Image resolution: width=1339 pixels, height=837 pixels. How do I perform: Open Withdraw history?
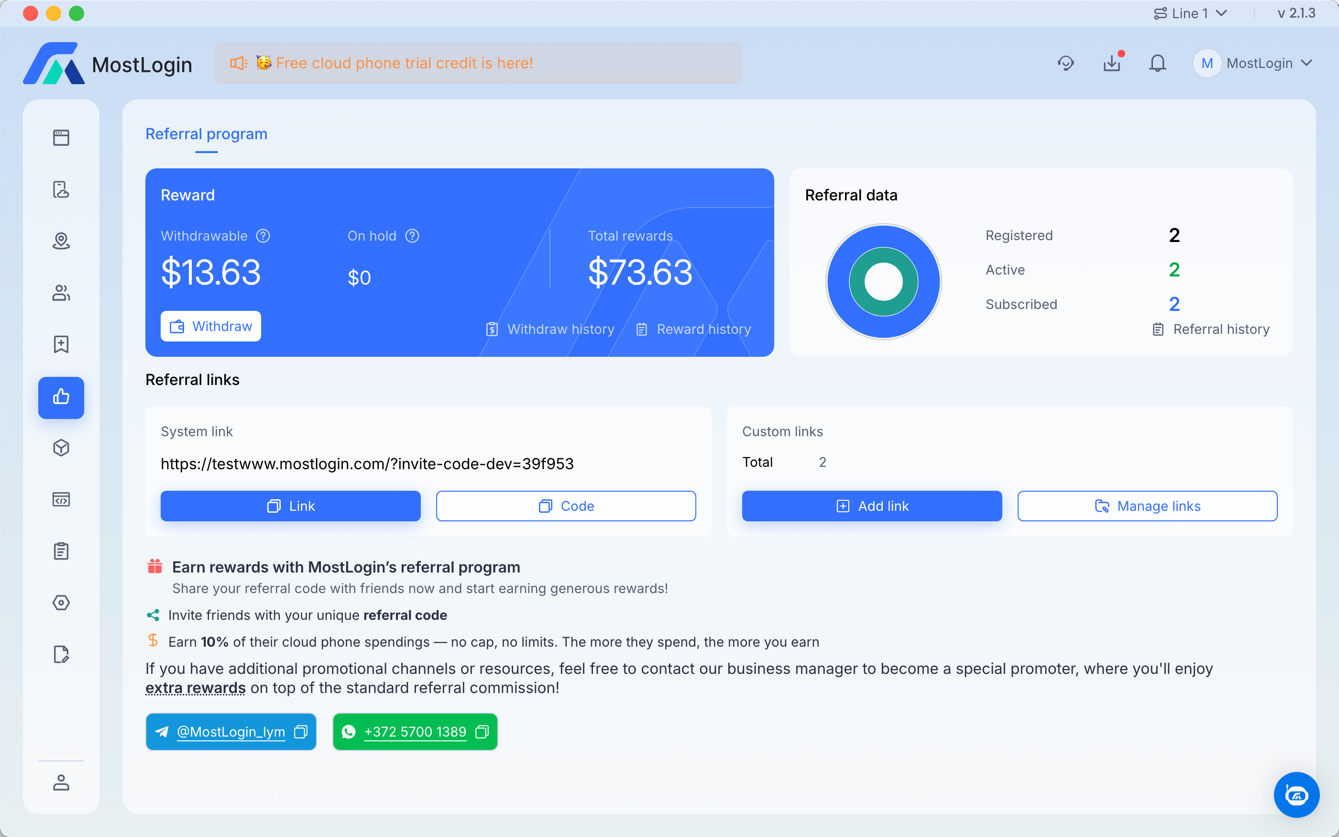(x=550, y=330)
